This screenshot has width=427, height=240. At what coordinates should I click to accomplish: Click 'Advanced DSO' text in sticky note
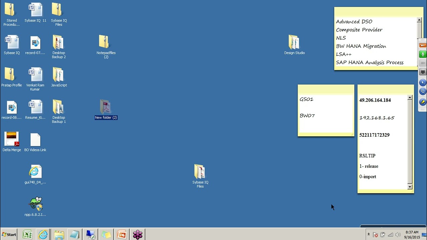tap(354, 22)
